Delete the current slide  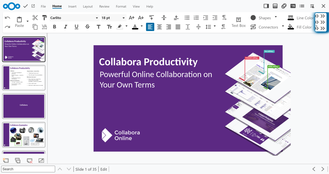click(x=30, y=161)
